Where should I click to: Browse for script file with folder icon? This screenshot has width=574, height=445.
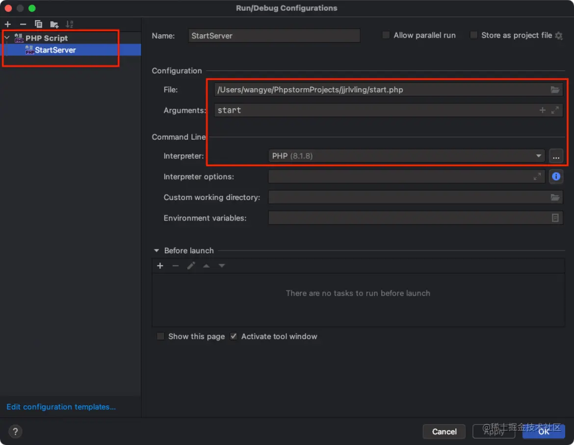(x=555, y=90)
